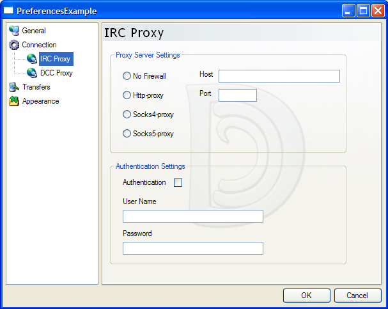Click into the Port input box
Viewport: 388px width, 309px height.
click(x=237, y=95)
